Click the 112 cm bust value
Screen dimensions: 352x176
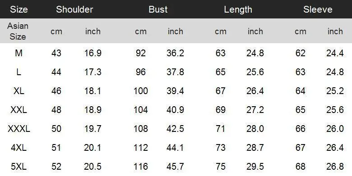(141, 148)
